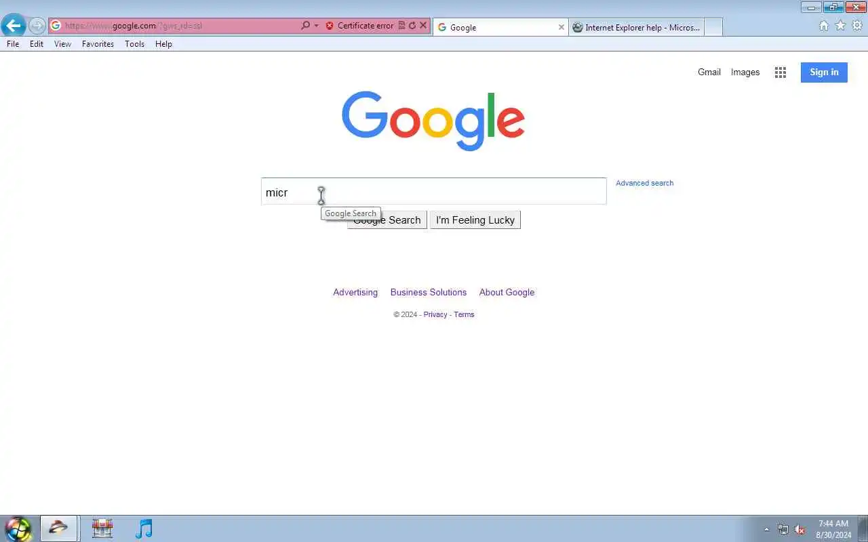Open the Edit menu
The height and width of the screenshot is (542, 868).
[37, 44]
